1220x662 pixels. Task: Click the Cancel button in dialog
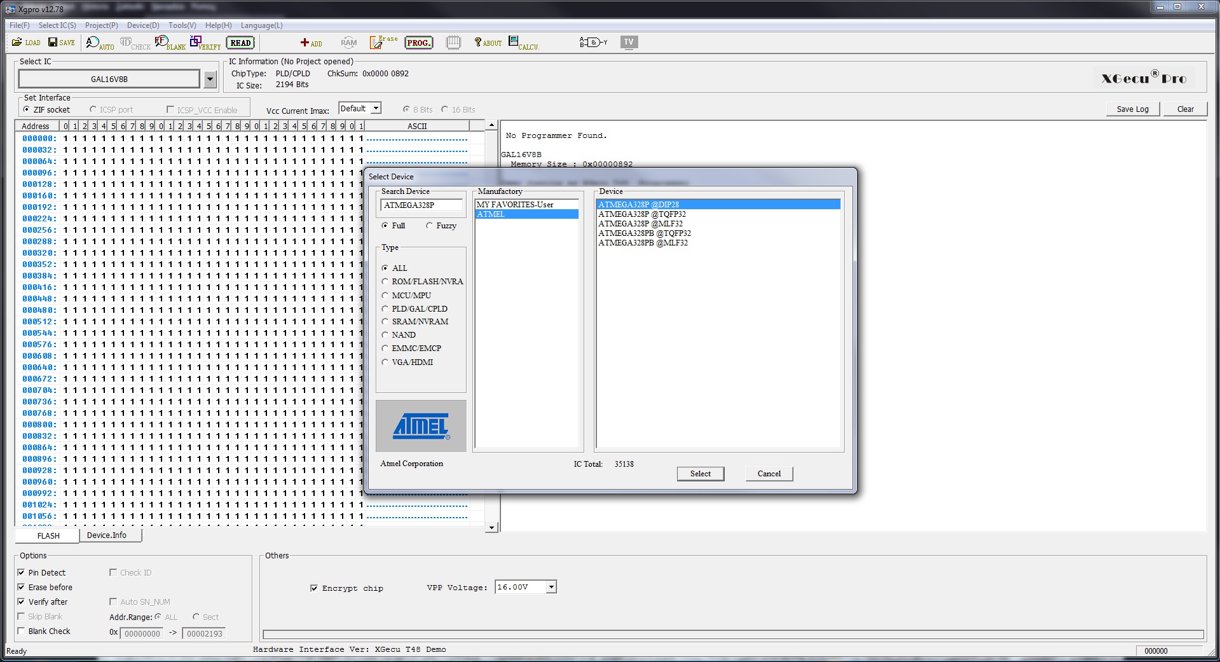pyautogui.click(x=769, y=474)
